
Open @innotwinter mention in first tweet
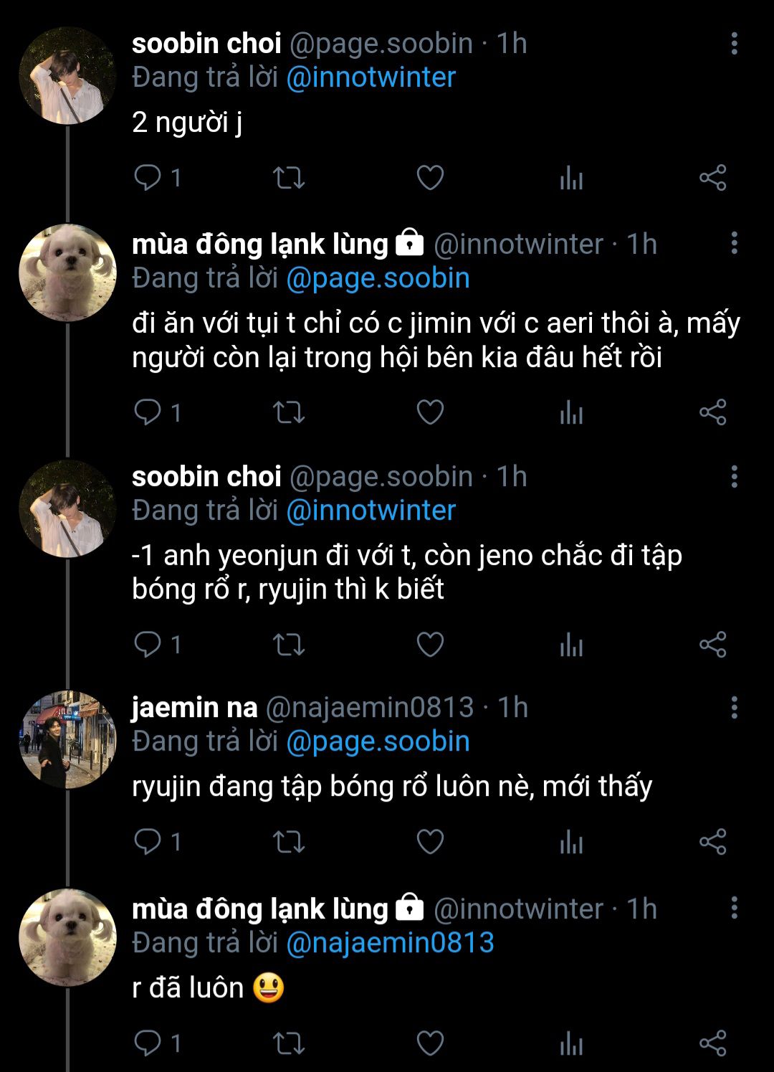point(371,77)
